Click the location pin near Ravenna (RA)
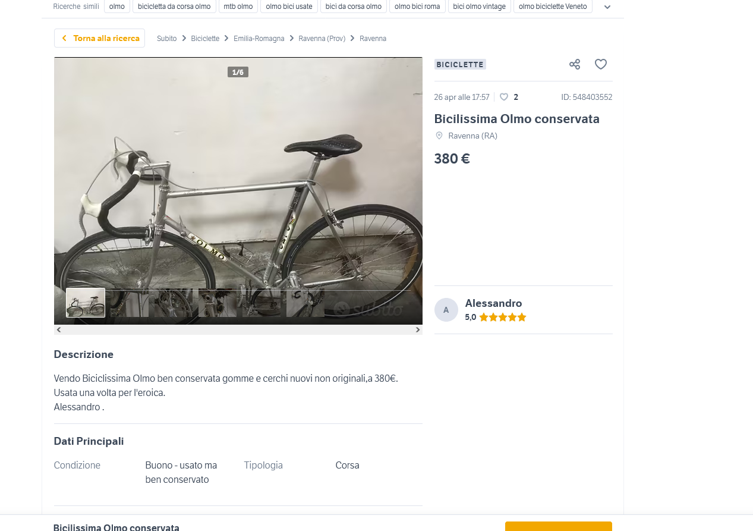 pyautogui.click(x=439, y=136)
